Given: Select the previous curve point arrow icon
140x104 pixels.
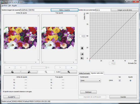Looking at the screenshot, I should (82, 54).
